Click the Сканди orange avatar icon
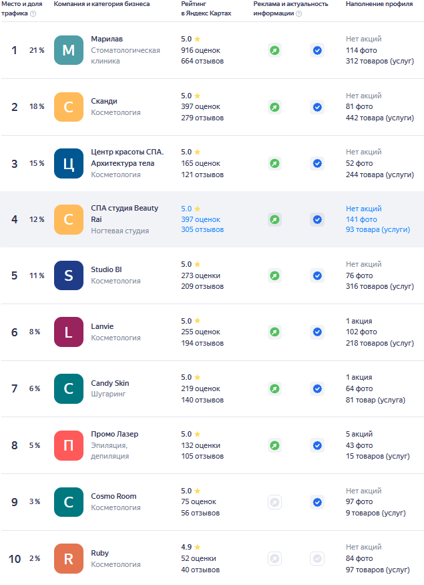 coord(69,107)
